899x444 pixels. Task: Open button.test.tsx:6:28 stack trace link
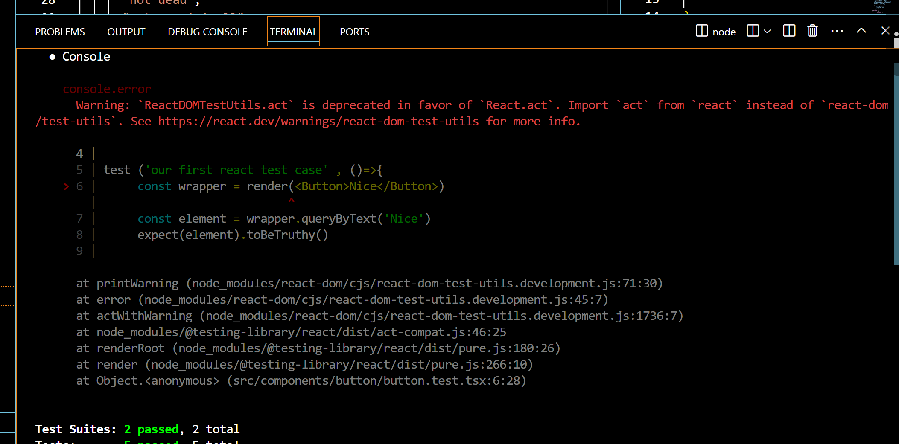[377, 381]
